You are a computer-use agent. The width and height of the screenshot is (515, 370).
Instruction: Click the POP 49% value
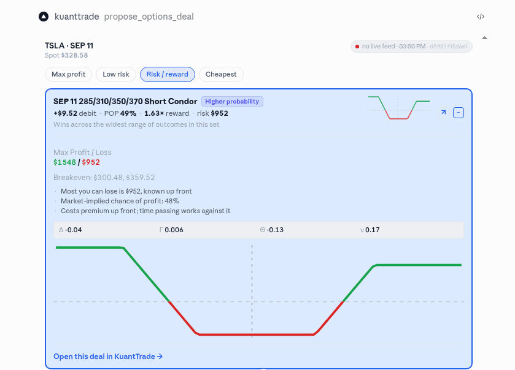pyautogui.click(x=120, y=113)
